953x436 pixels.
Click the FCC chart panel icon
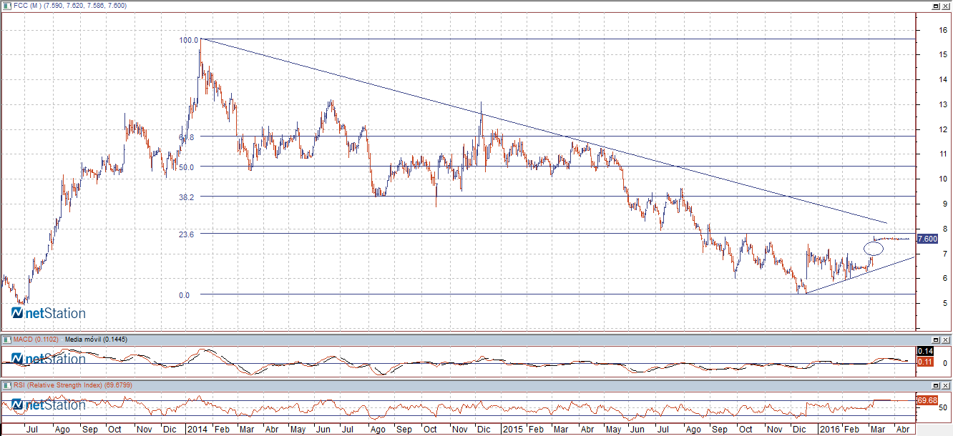point(6,5)
